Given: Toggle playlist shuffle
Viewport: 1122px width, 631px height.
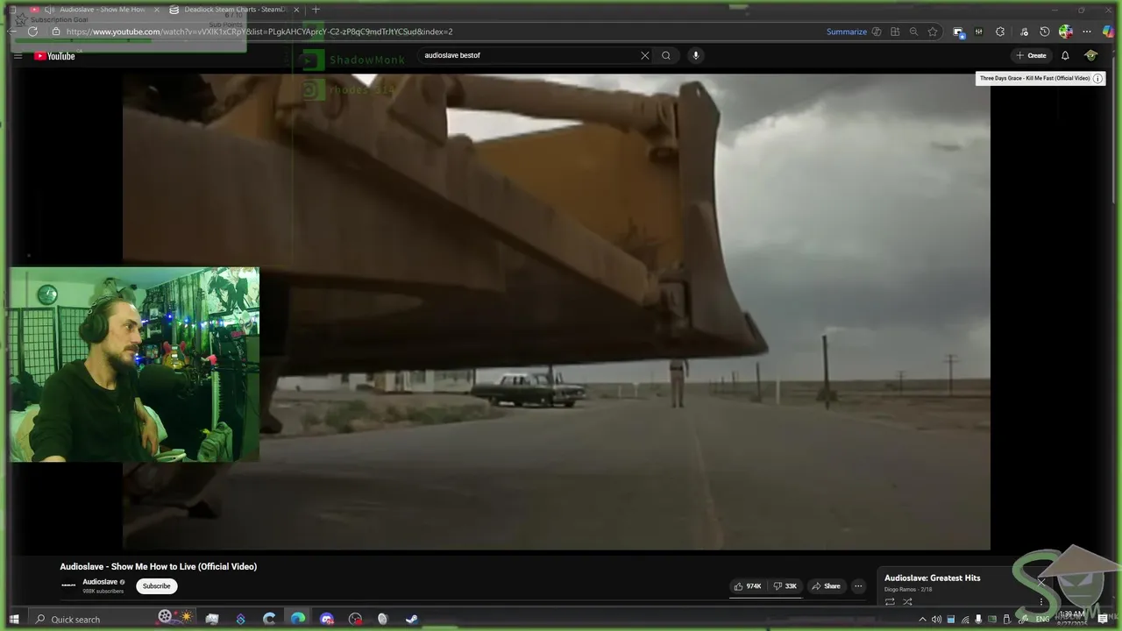Looking at the screenshot, I should tap(907, 602).
